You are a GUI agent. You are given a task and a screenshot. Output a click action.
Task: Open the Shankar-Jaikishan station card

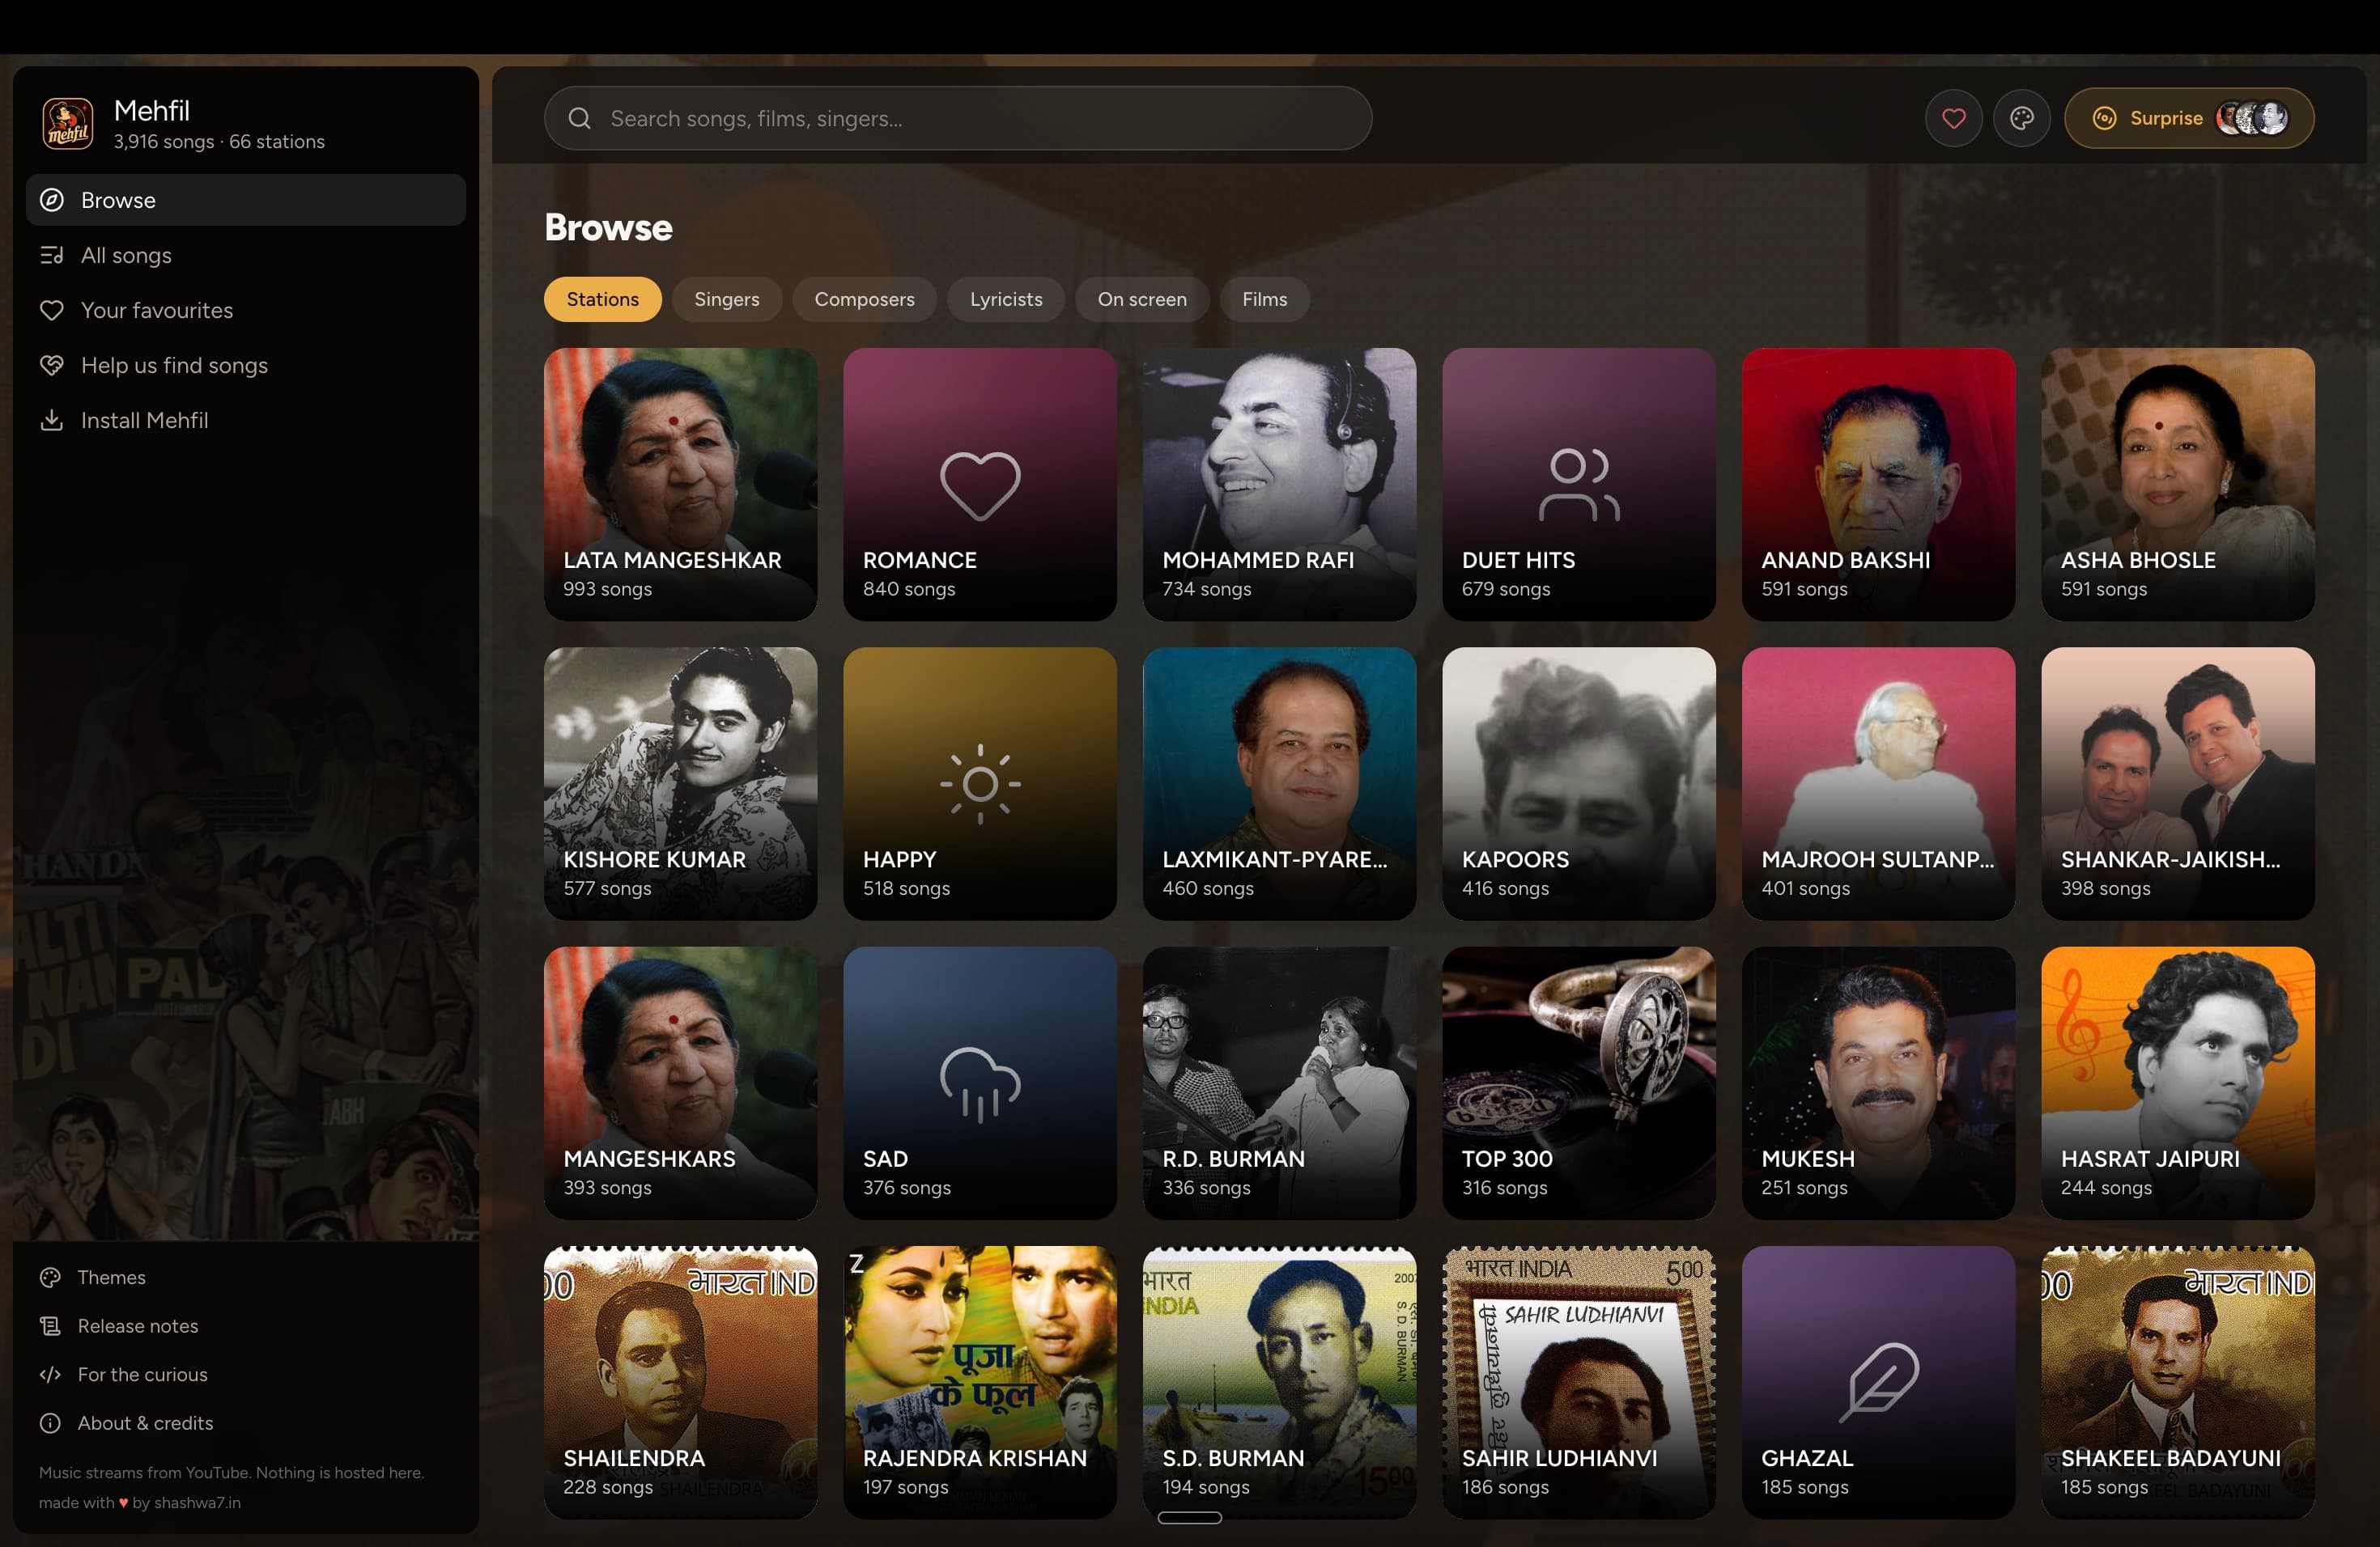click(2177, 783)
